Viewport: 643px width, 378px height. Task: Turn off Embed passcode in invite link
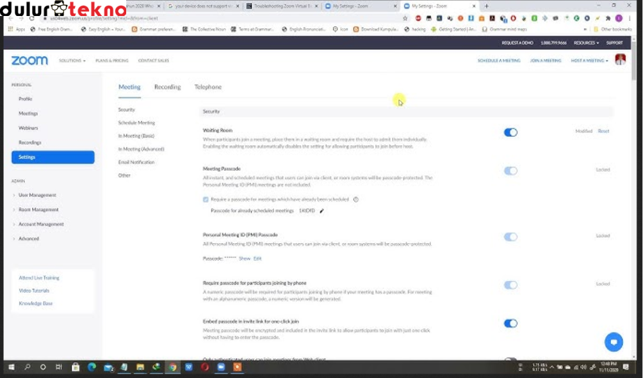[510, 324]
